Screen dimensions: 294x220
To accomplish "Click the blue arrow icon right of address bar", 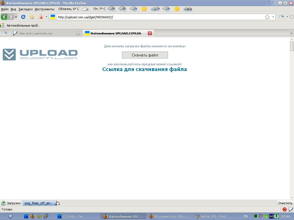I will pyautogui.click(x=281, y=17).
